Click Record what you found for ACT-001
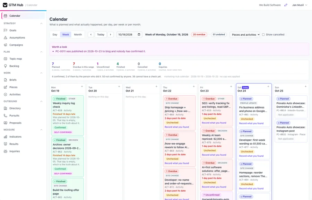312x200 pixels. click(x=251, y=123)
